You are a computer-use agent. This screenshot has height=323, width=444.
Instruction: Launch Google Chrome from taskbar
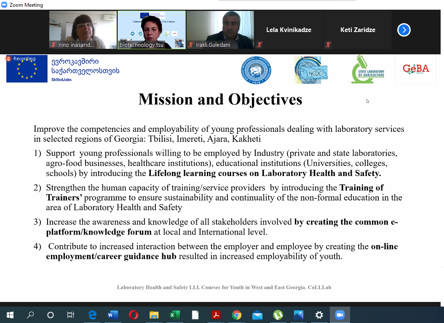coord(236,315)
